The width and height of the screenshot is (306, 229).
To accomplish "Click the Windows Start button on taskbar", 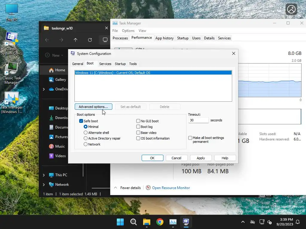I will pos(120,222).
